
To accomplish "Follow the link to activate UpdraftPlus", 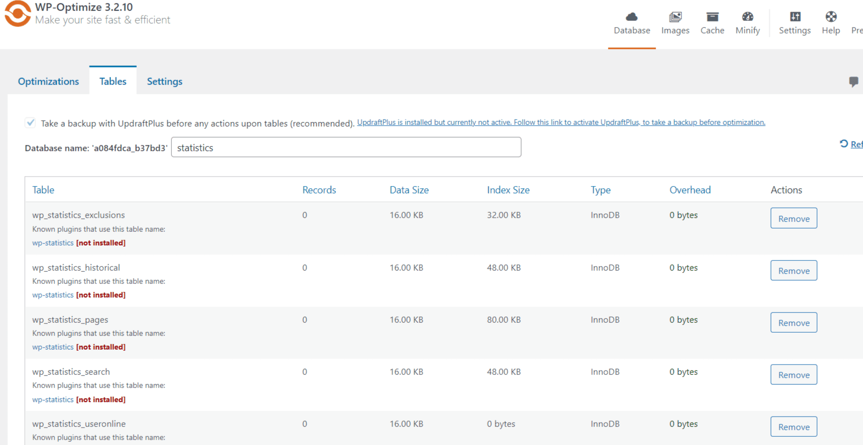I will 561,122.
